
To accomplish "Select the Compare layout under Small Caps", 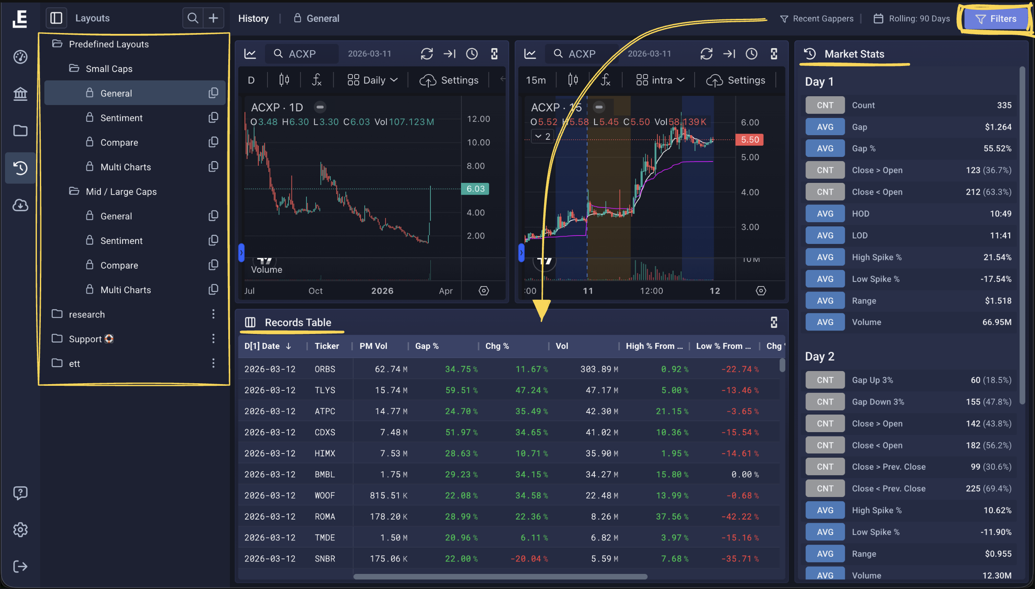I will [x=119, y=142].
